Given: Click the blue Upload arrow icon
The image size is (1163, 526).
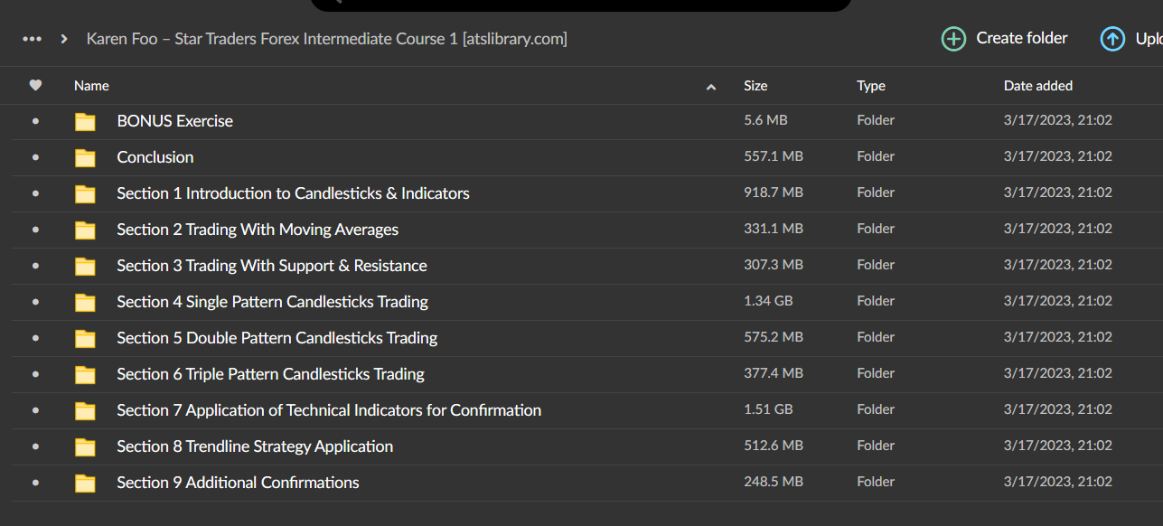Looking at the screenshot, I should [x=1111, y=39].
